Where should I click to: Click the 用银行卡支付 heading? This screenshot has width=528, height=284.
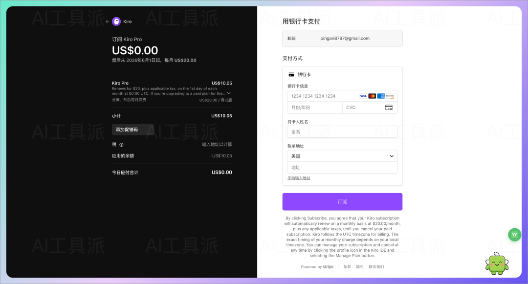pos(301,22)
